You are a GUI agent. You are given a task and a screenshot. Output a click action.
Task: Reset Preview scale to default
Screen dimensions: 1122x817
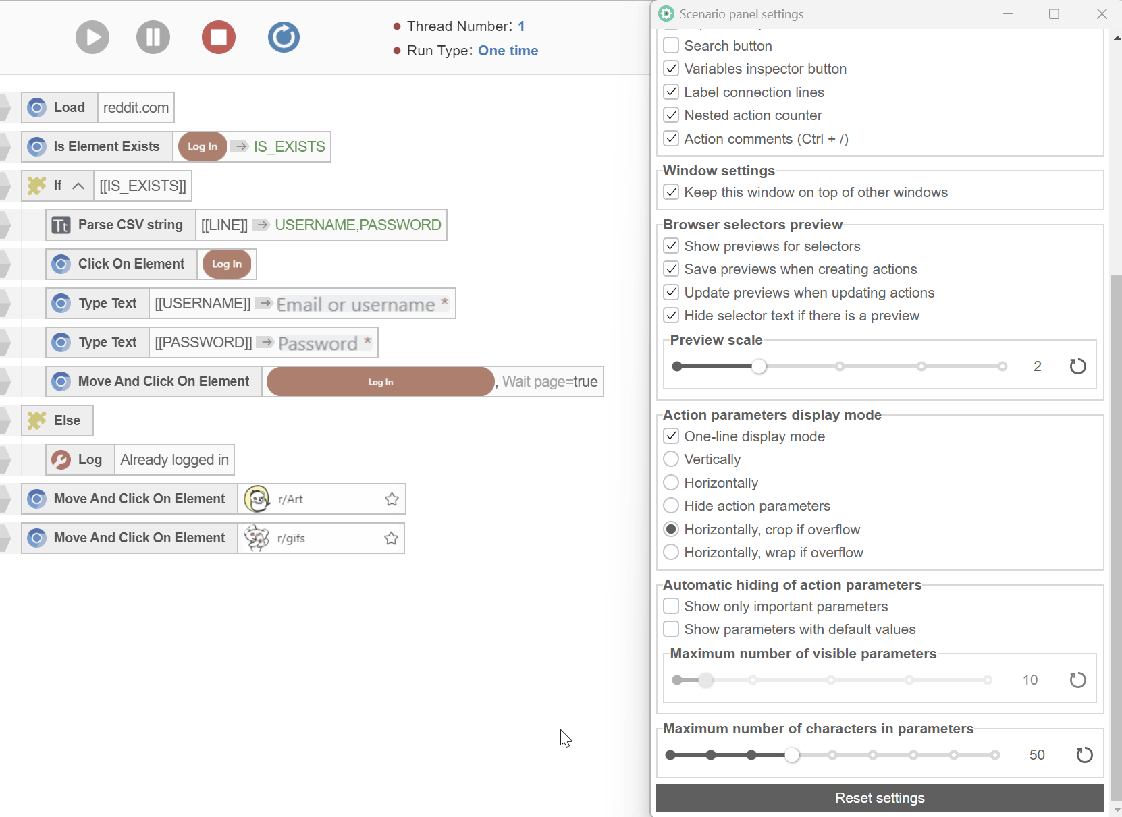pyautogui.click(x=1077, y=366)
